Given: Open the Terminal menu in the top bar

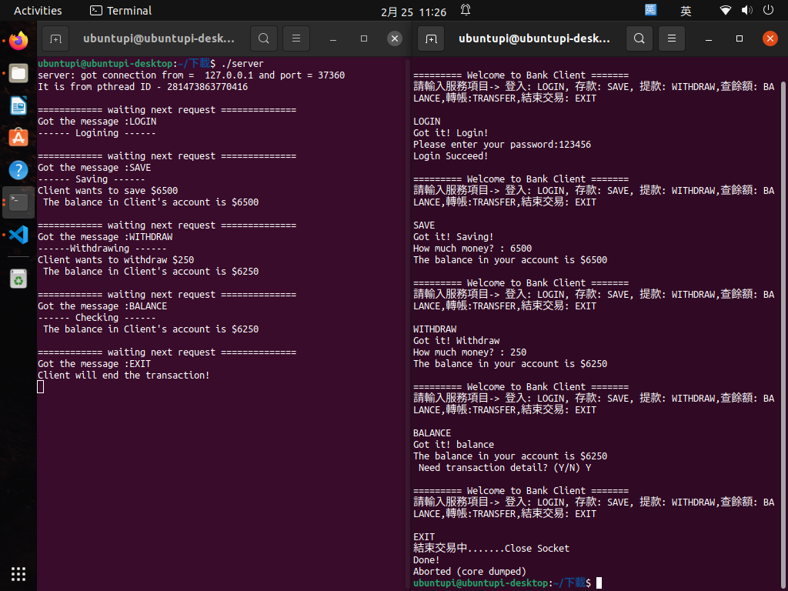Looking at the screenshot, I should click(119, 10).
